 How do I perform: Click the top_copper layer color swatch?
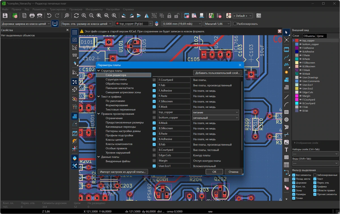pyautogui.click(x=297, y=41)
